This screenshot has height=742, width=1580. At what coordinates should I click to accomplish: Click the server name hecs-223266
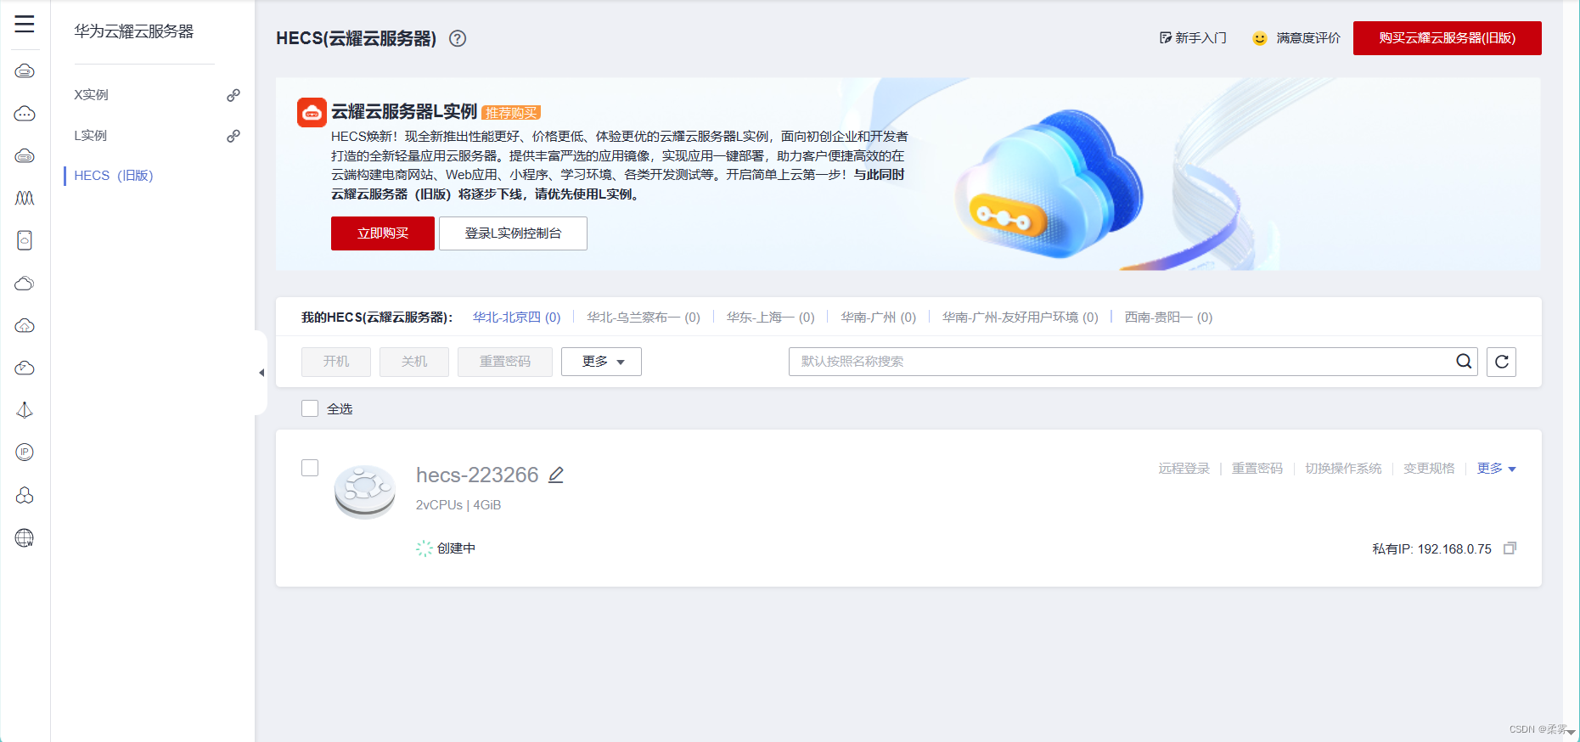477,475
